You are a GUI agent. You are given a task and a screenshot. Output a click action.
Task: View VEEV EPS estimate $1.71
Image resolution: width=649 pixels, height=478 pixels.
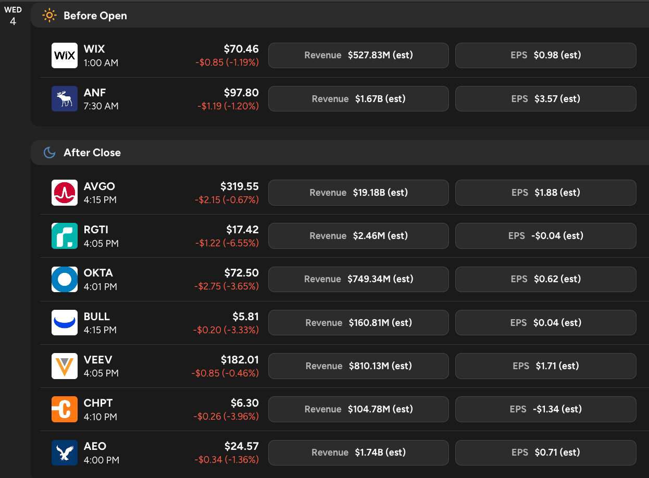[x=546, y=366]
